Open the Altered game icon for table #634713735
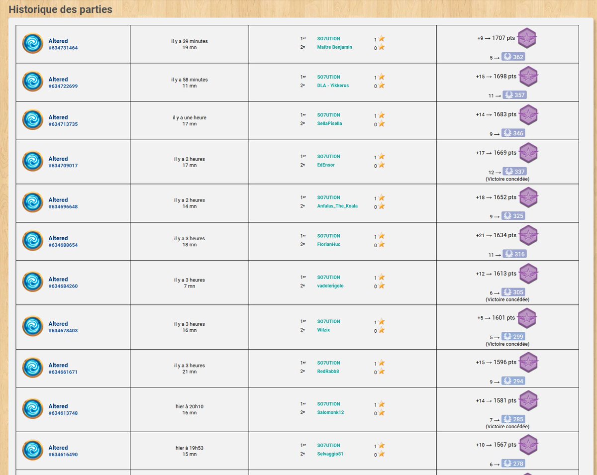The width and height of the screenshot is (597, 475). (x=33, y=120)
